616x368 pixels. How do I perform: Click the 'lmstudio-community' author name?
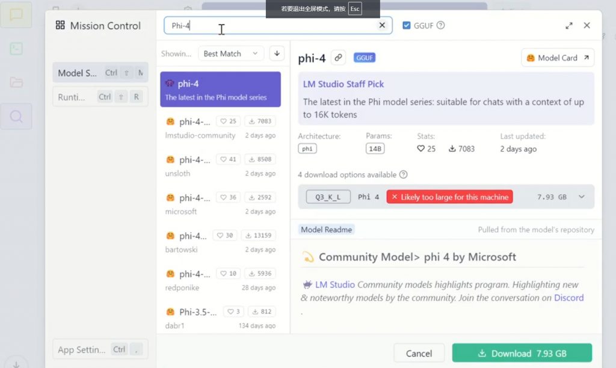point(200,135)
